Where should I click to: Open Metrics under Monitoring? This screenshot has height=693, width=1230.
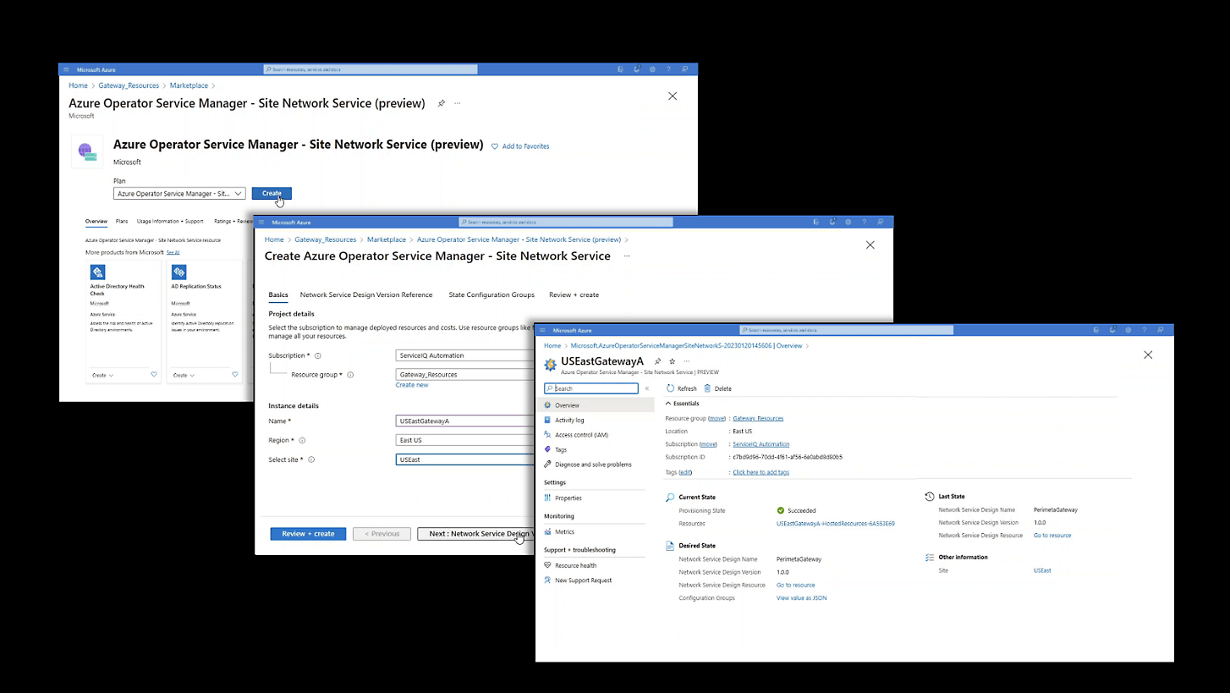(564, 531)
